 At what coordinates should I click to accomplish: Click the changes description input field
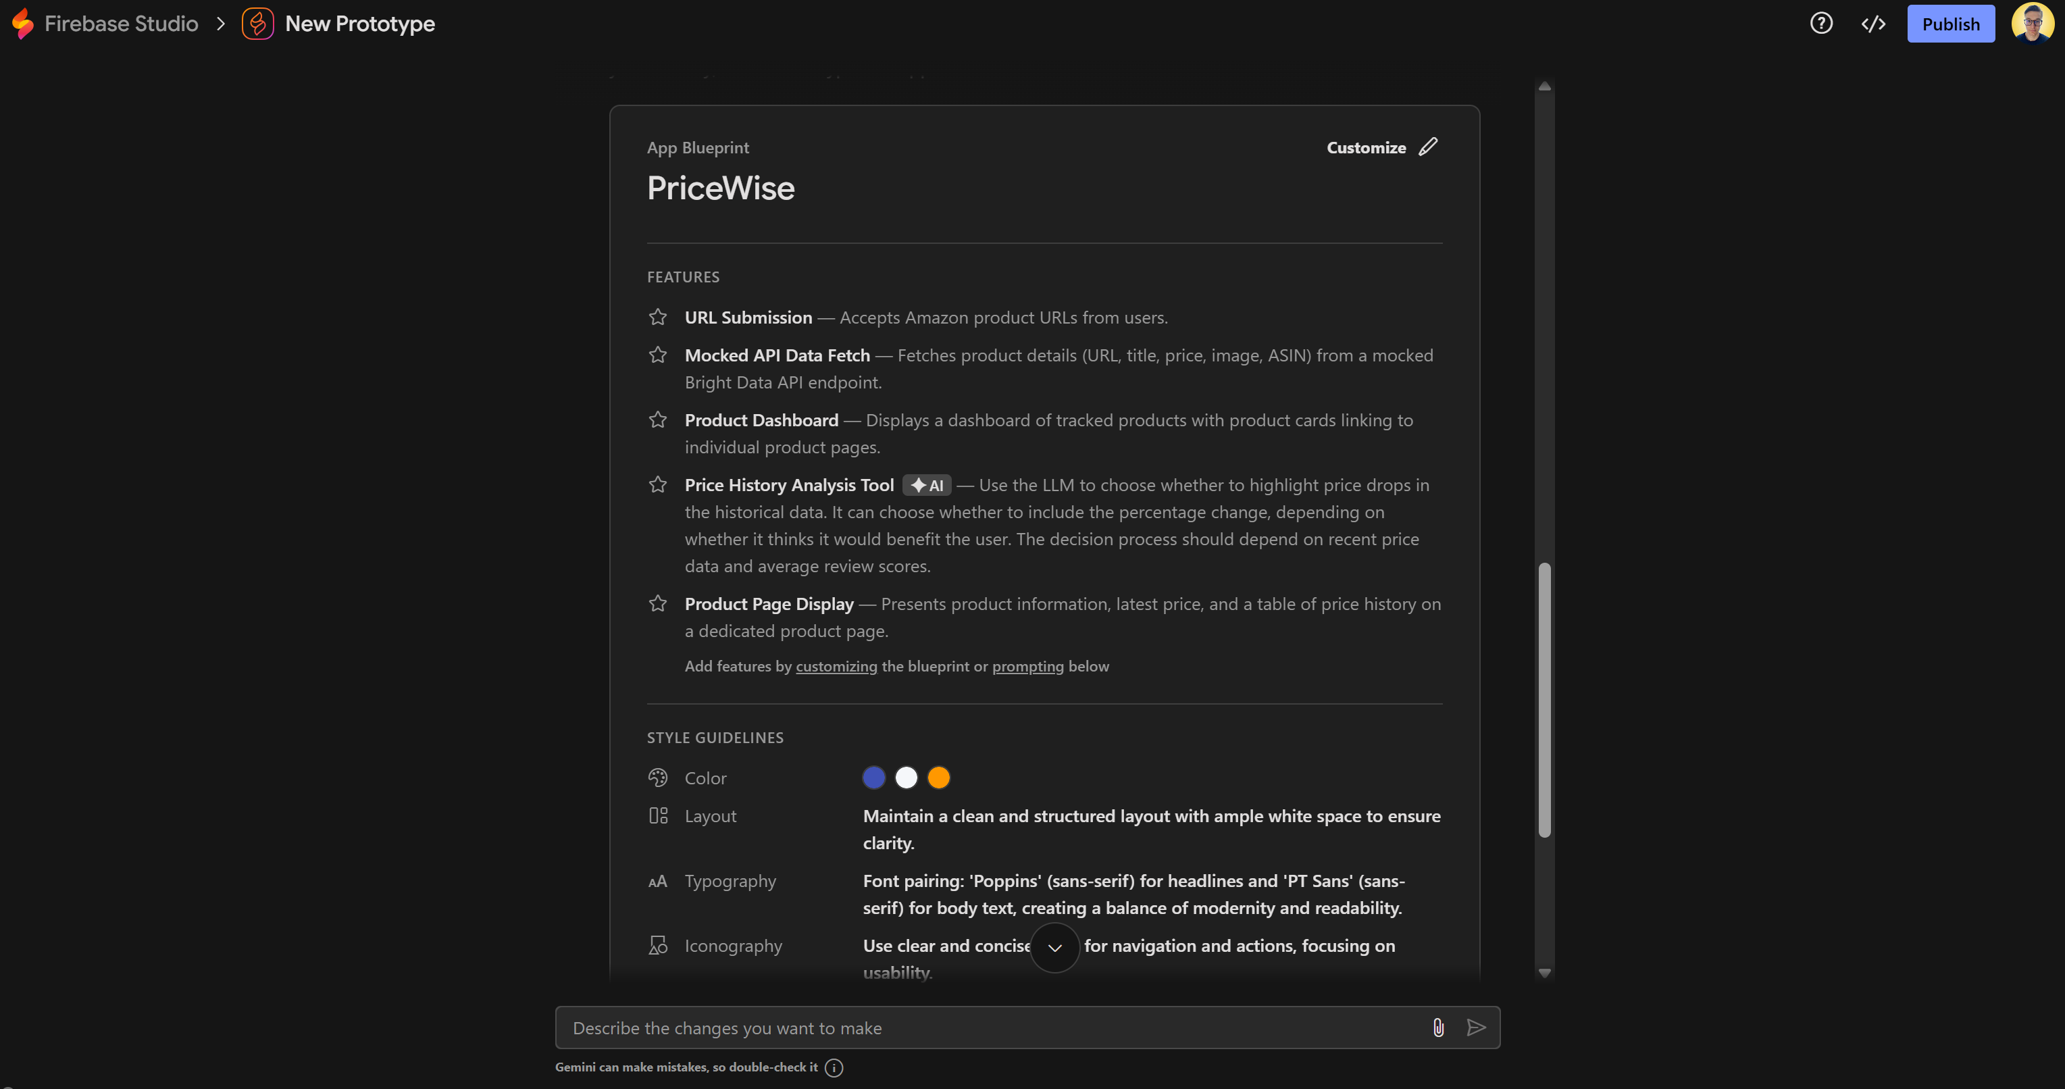point(962,1028)
